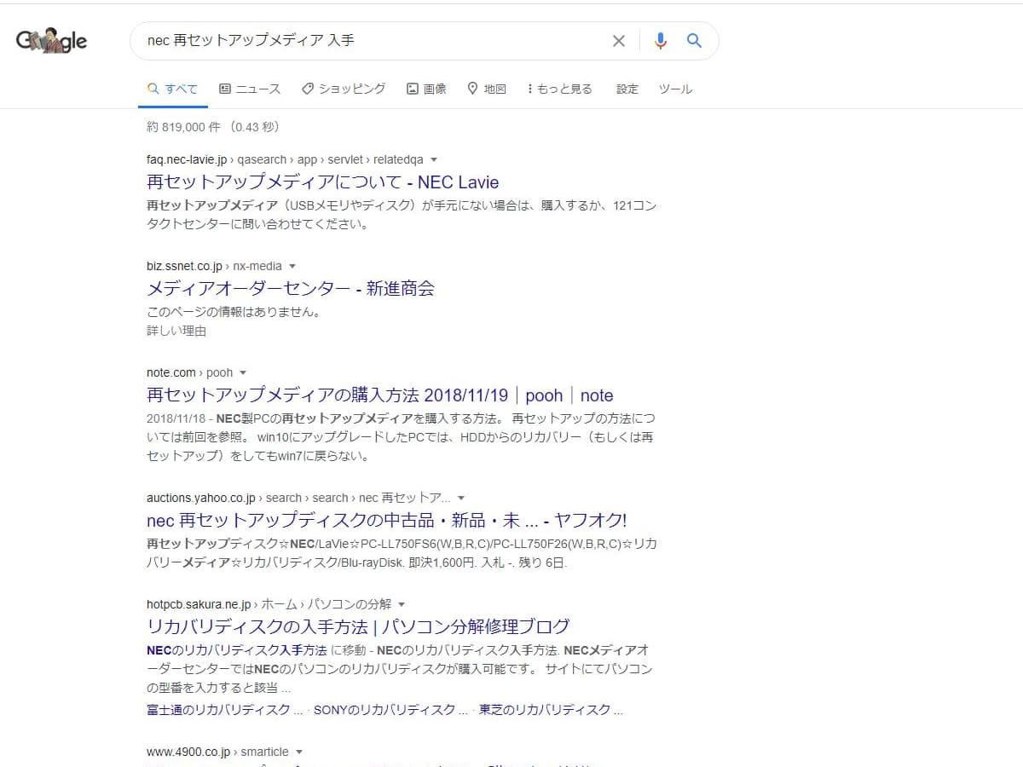Expand arrow next to www.4900.co.jp URL

(299, 753)
